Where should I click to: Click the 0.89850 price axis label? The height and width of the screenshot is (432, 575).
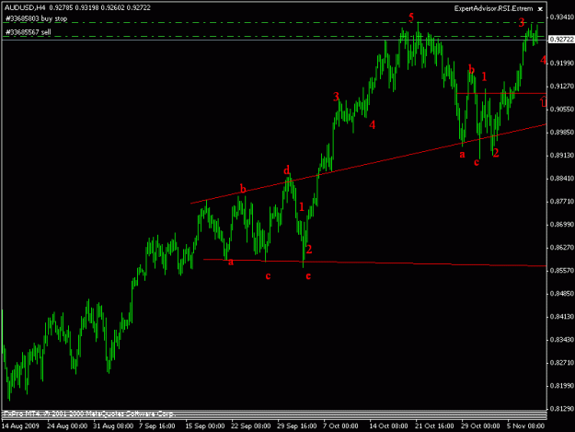(x=562, y=132)
